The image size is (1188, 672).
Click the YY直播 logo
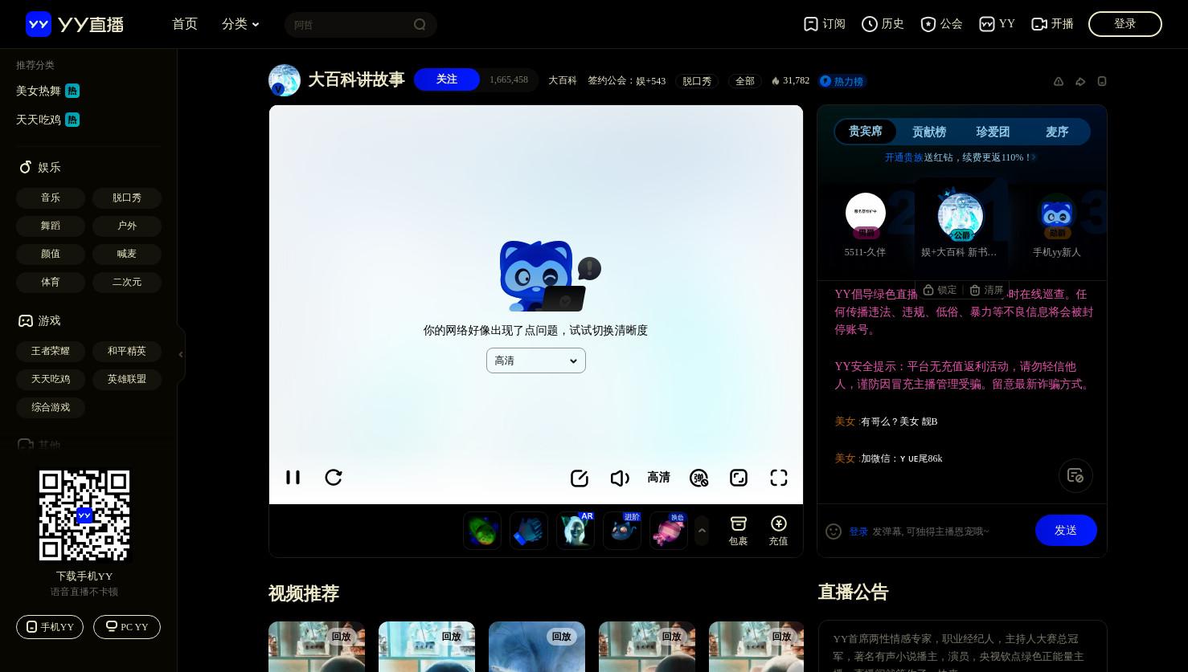(x=75, y=24)
